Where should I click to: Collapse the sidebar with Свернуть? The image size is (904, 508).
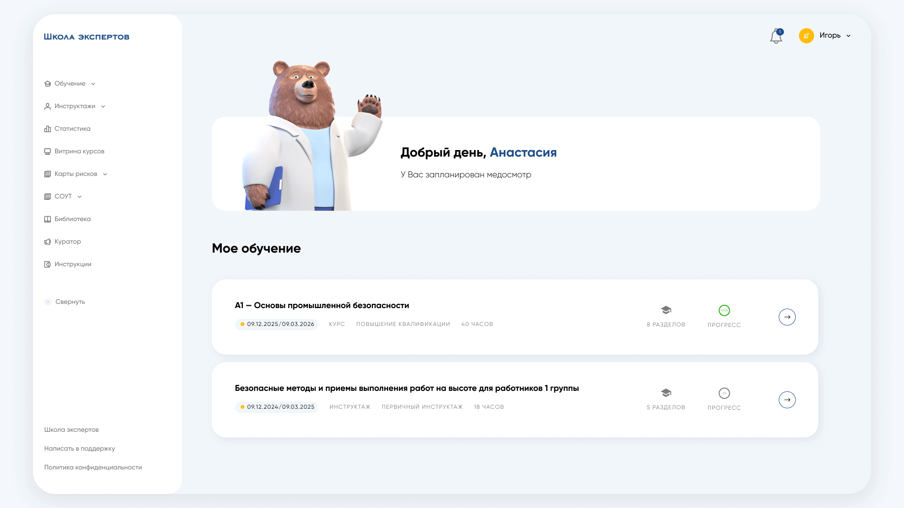click(x=65, y=302)
